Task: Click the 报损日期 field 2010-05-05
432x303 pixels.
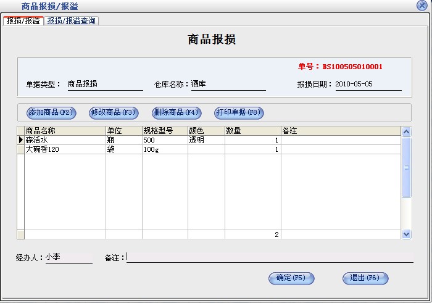Action: click(x=368, y=85)
